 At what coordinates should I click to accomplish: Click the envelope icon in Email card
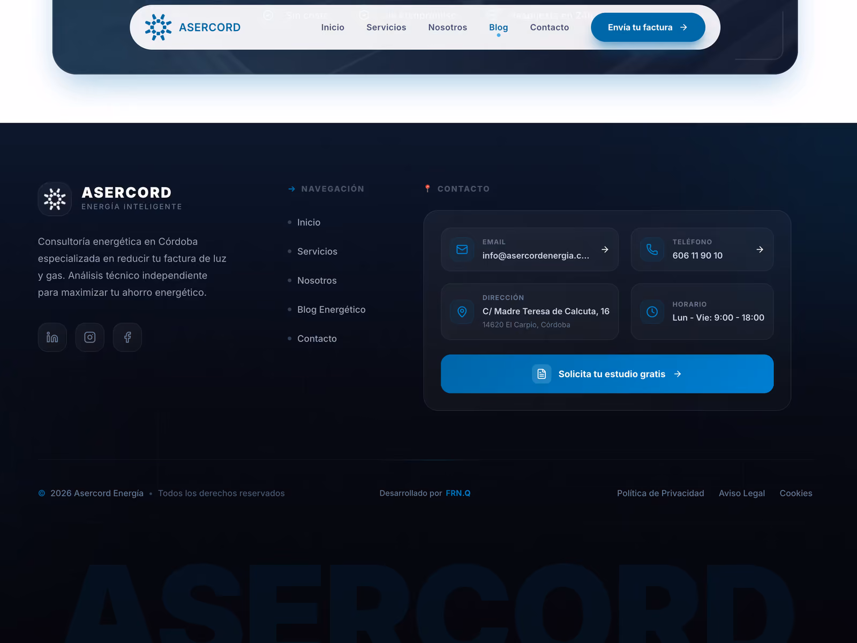click(462, 249)
